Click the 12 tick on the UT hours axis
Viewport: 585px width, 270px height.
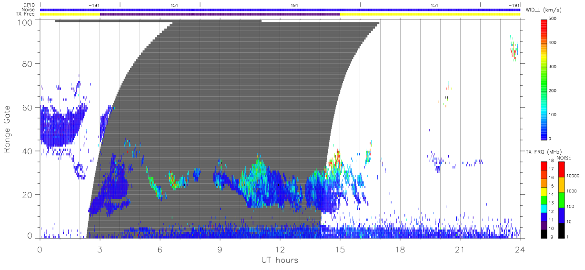pos(280,250)
